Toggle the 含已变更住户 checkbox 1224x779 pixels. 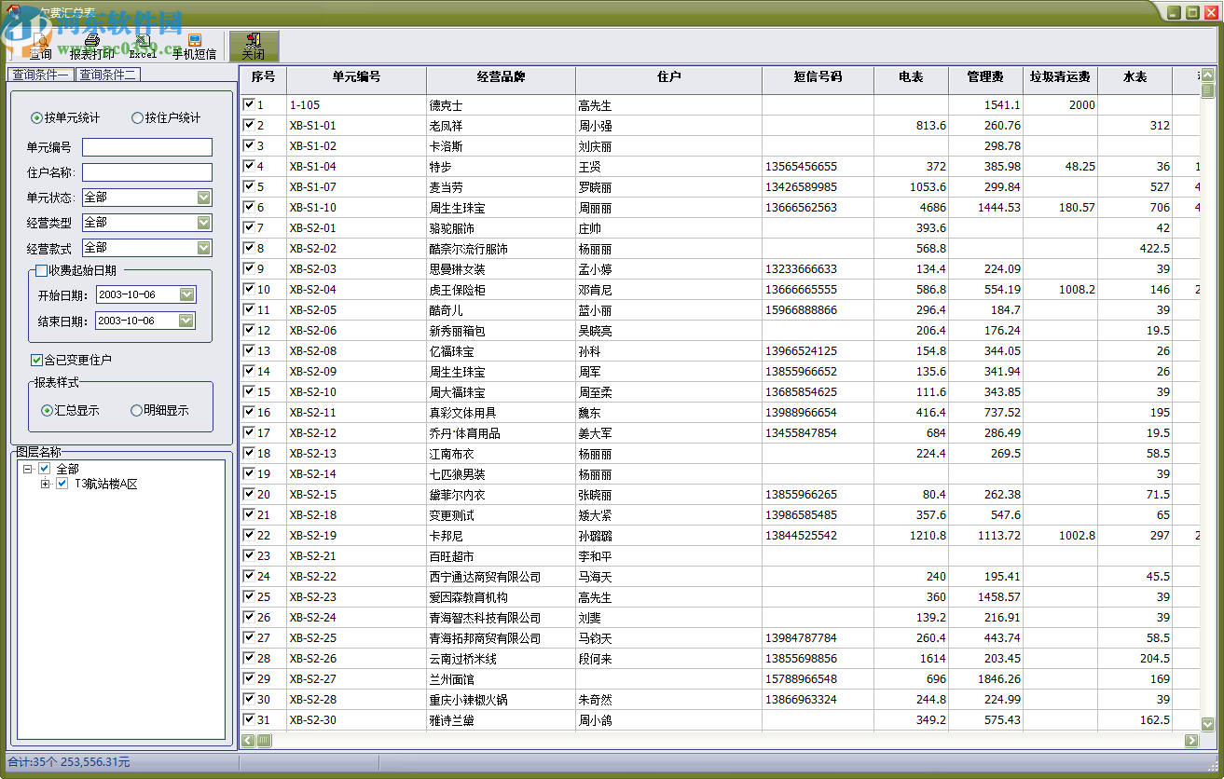click(x=36, y=360)
